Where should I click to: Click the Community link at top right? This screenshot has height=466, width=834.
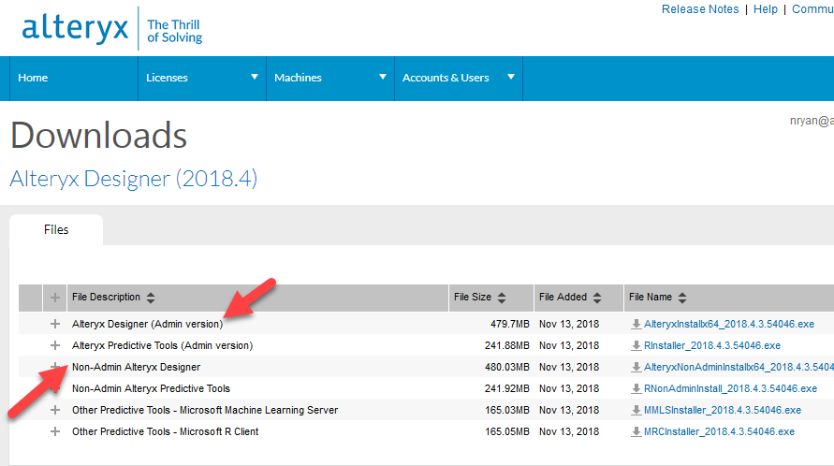pos(812,9)
